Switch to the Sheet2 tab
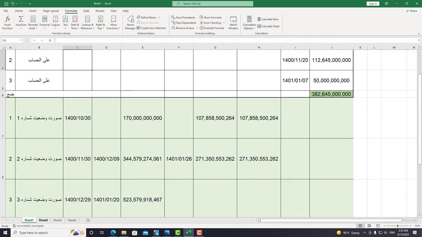422x237 pixels. tap(43, 220)
